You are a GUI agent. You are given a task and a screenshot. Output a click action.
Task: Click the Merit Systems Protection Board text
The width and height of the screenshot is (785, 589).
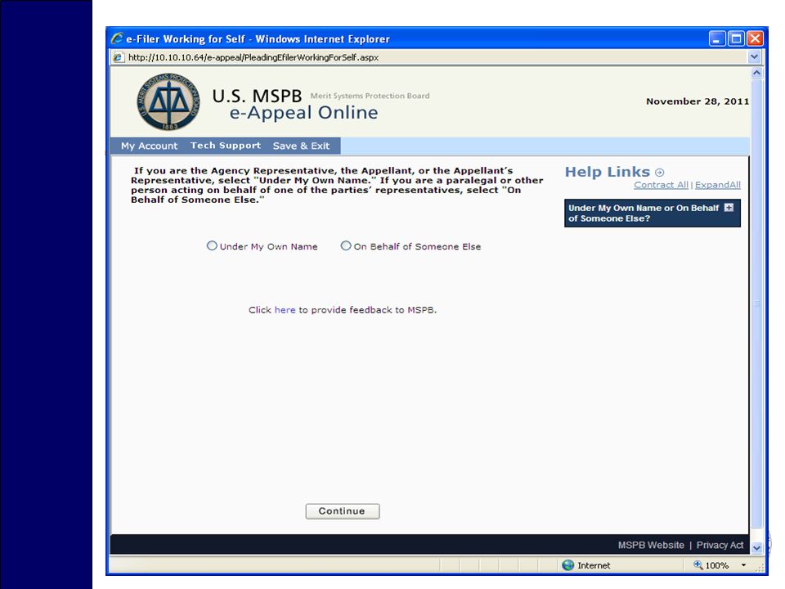click(370, 96)
